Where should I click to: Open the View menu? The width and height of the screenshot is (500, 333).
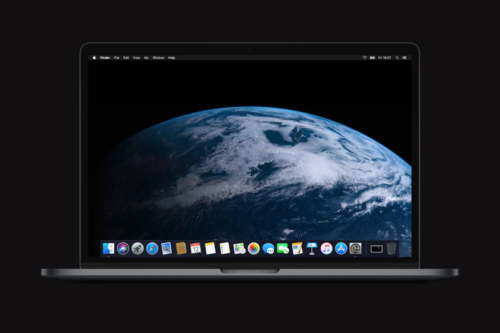coord(136,57)
